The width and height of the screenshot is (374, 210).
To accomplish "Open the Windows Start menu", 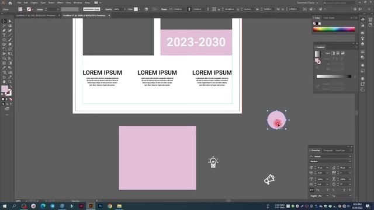I will click(5, 206).
